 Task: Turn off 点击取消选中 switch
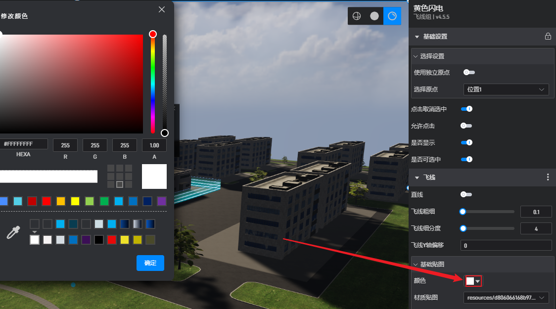click(466, 109)
